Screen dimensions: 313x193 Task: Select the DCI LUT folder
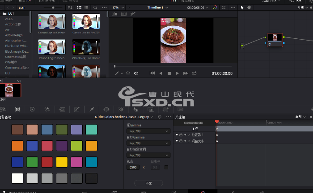pos(8,73)
